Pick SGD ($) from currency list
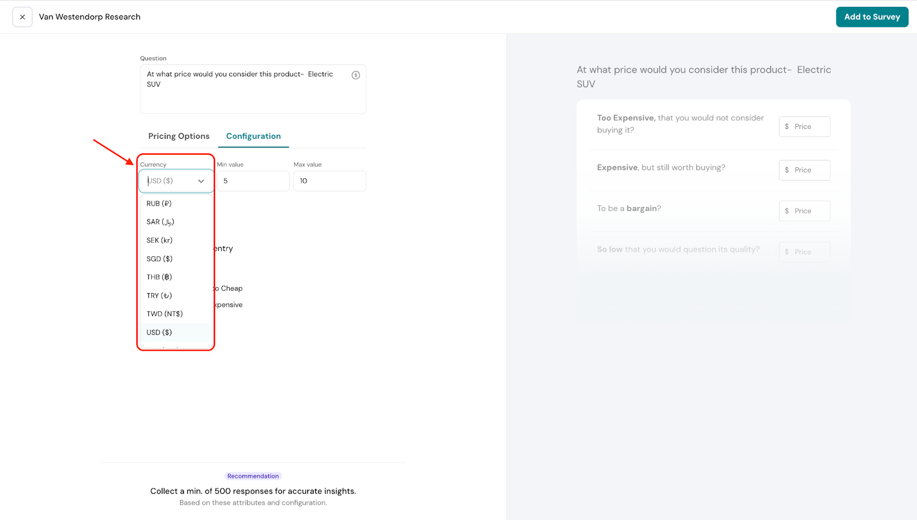Screen dimensions: 917x520 click(159, 259)
